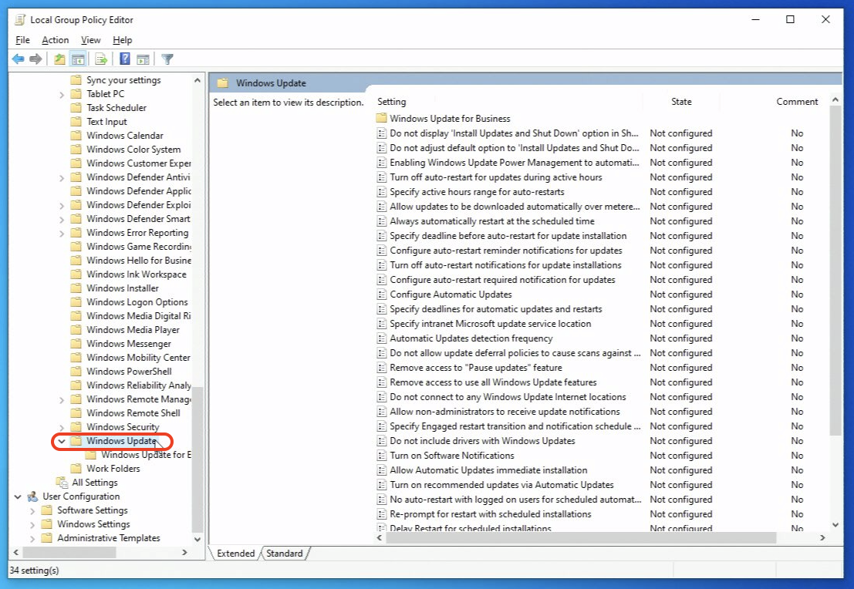Expand the Tablet PC tree node
The height and width of the screenshot is (589, 854).
(62, 95)
